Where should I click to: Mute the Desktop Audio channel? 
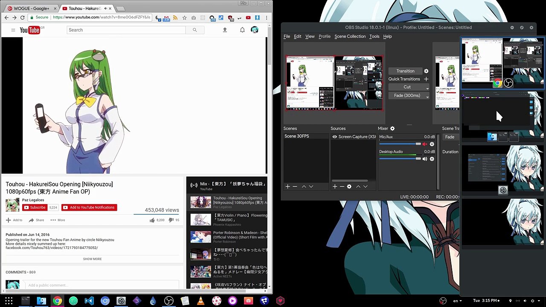click(424, 159)
